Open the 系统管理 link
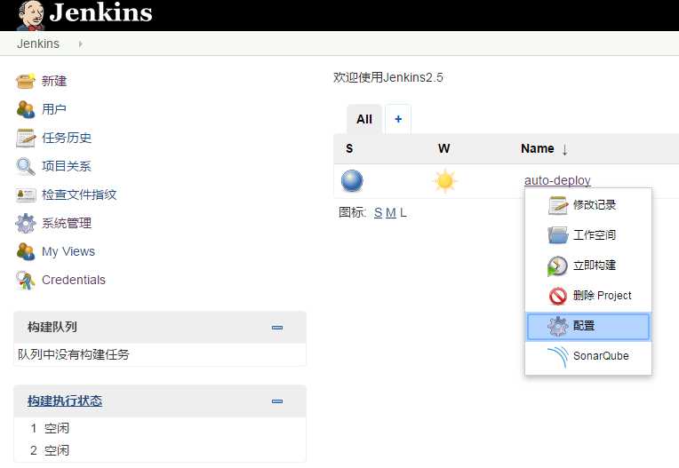 point(67,223)
